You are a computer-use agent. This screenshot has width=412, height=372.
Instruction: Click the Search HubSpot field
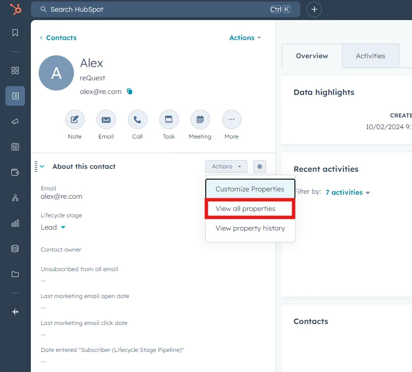(x=166, y=9)
